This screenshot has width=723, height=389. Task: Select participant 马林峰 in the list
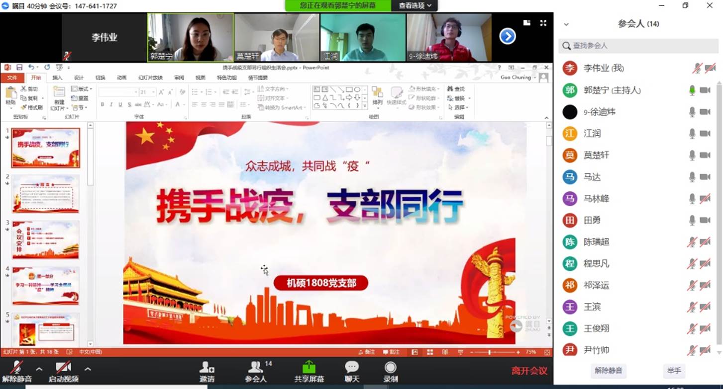[596, 198]
